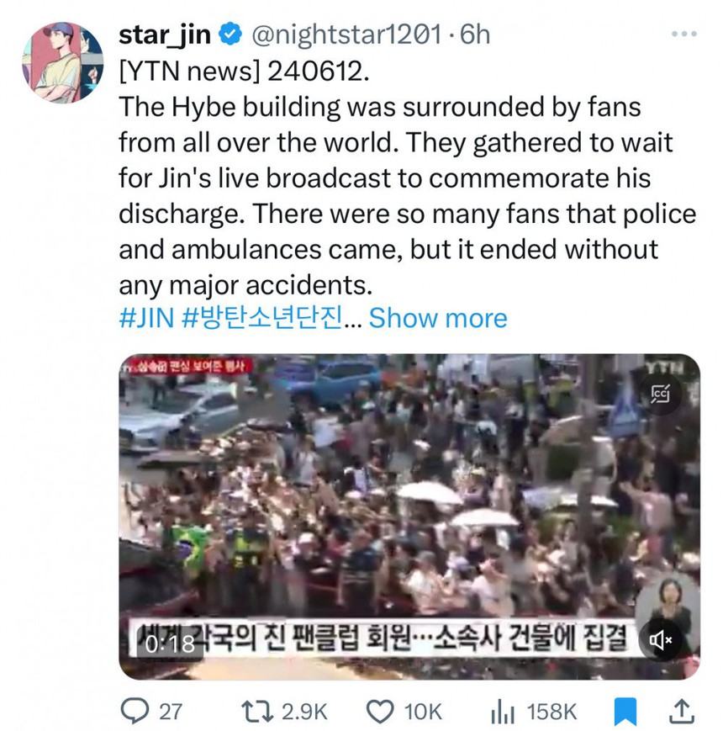Click the 6h timestamp
This screenshot has height=731, width=723.
point(475,34)
